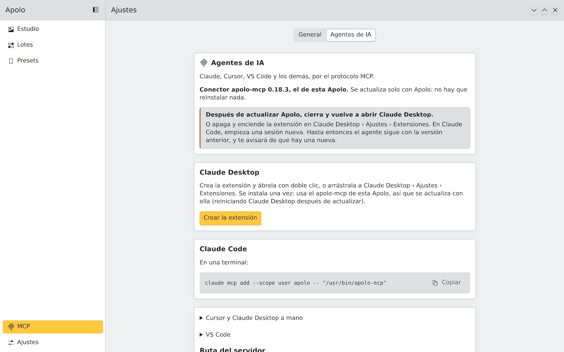Click the 'En una terminal:' label
Viewport: 564px width, 352px height.
(x=224, y=263)
